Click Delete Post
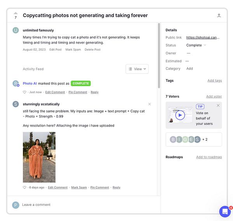The width and height of the screenshot is (233, 221). pos(92,50)
